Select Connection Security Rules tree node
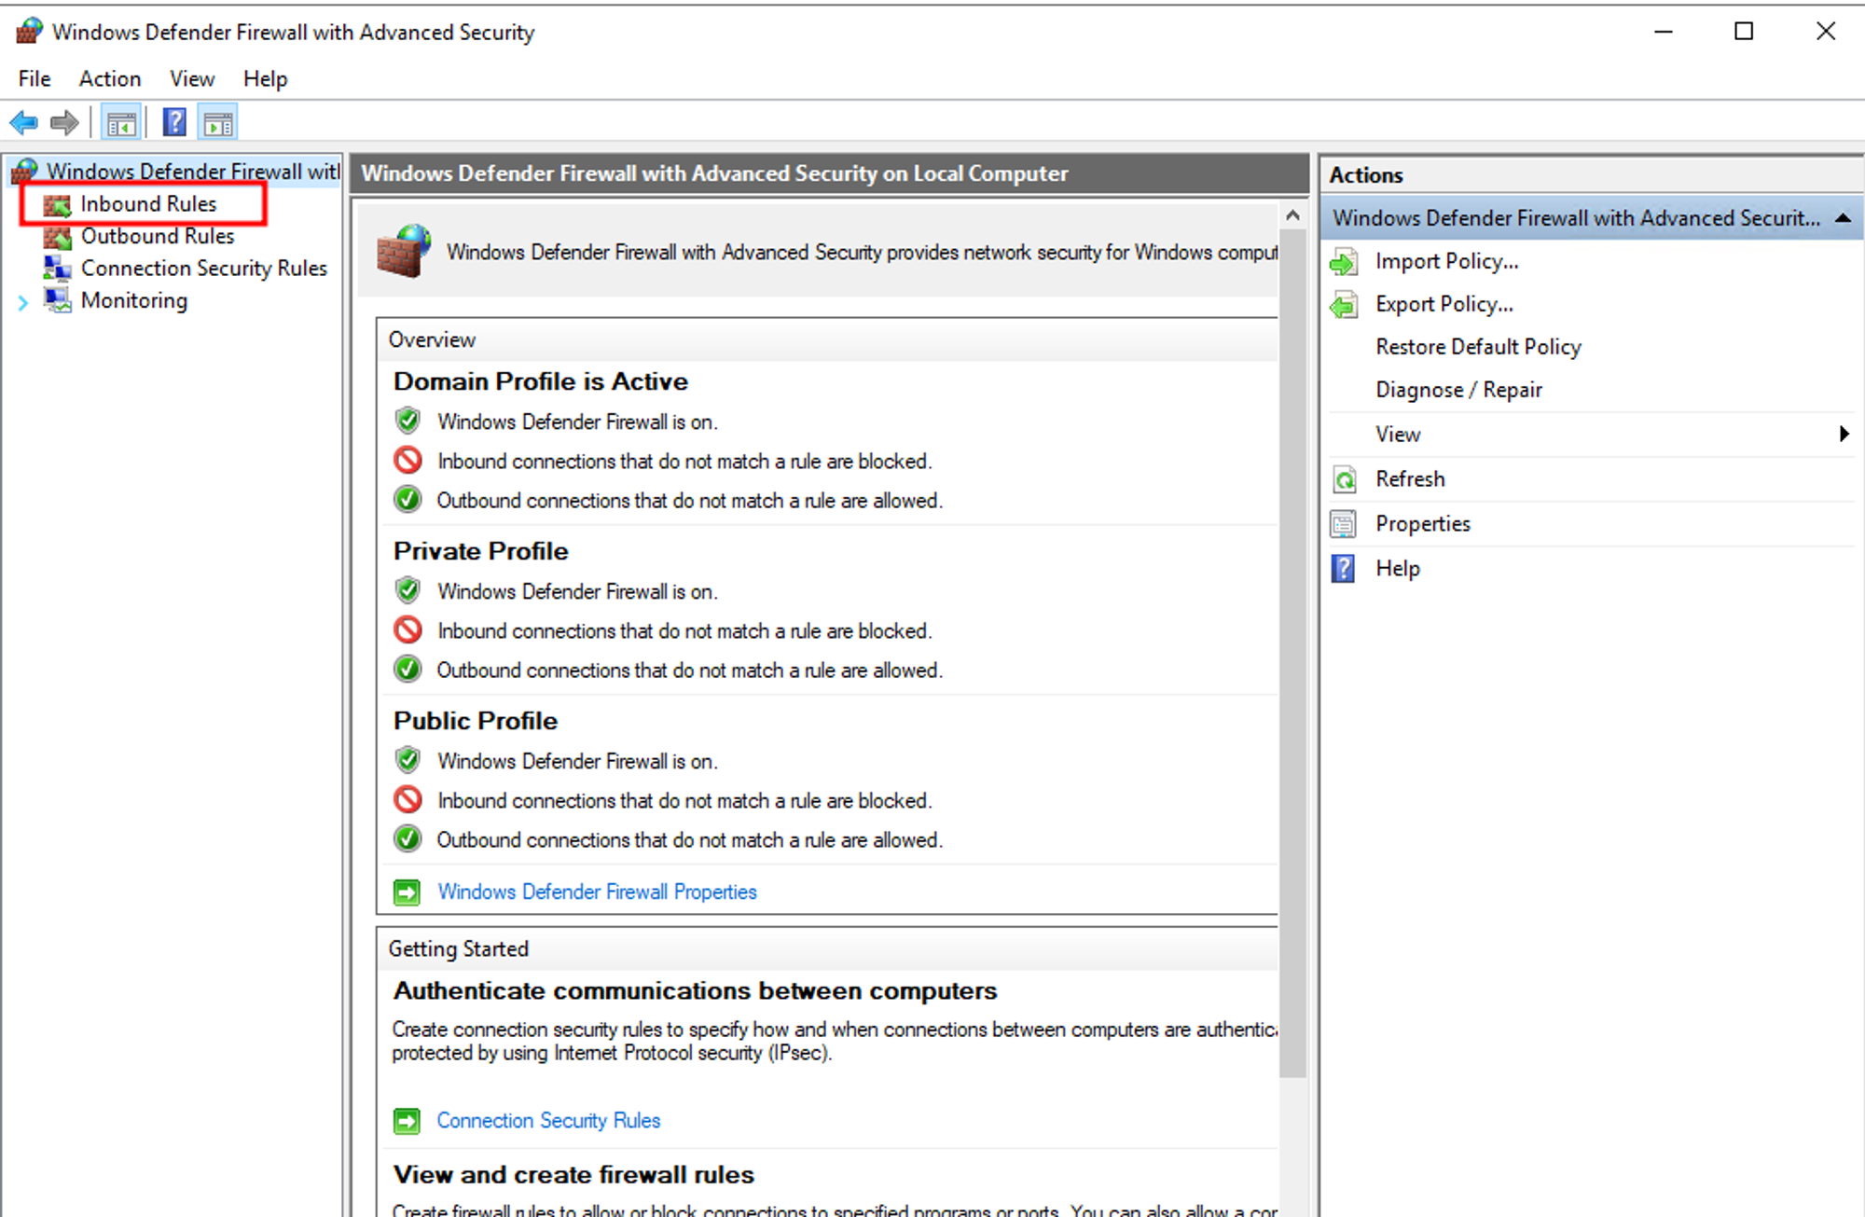Screen dimensions: 1865x1217 tap(203, 269)
